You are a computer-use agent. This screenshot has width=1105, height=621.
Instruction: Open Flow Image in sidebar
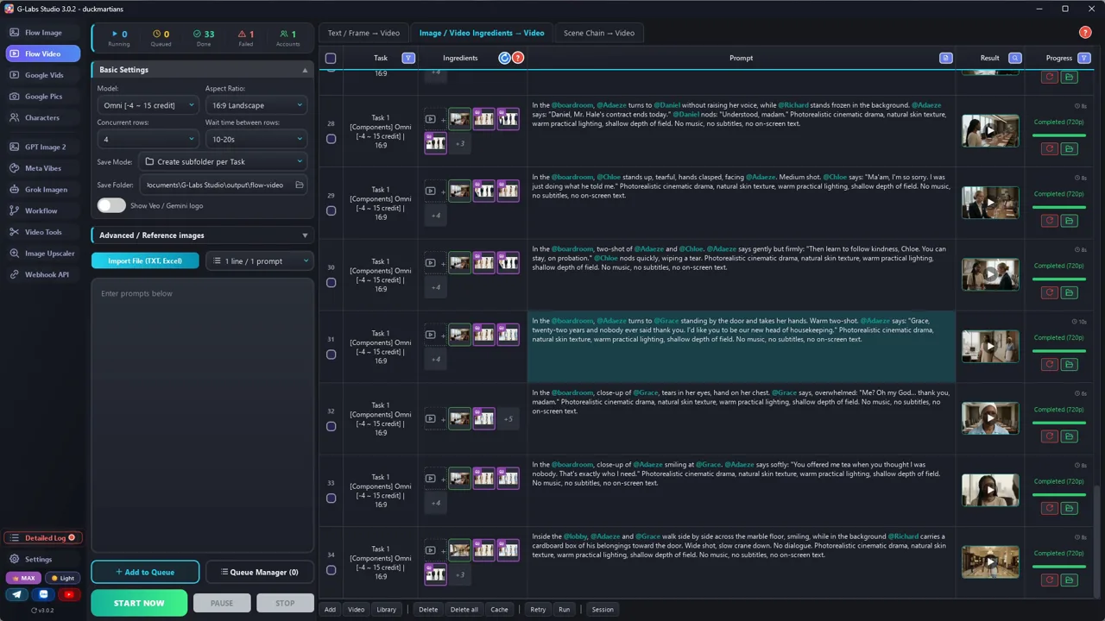click(43, 33)
